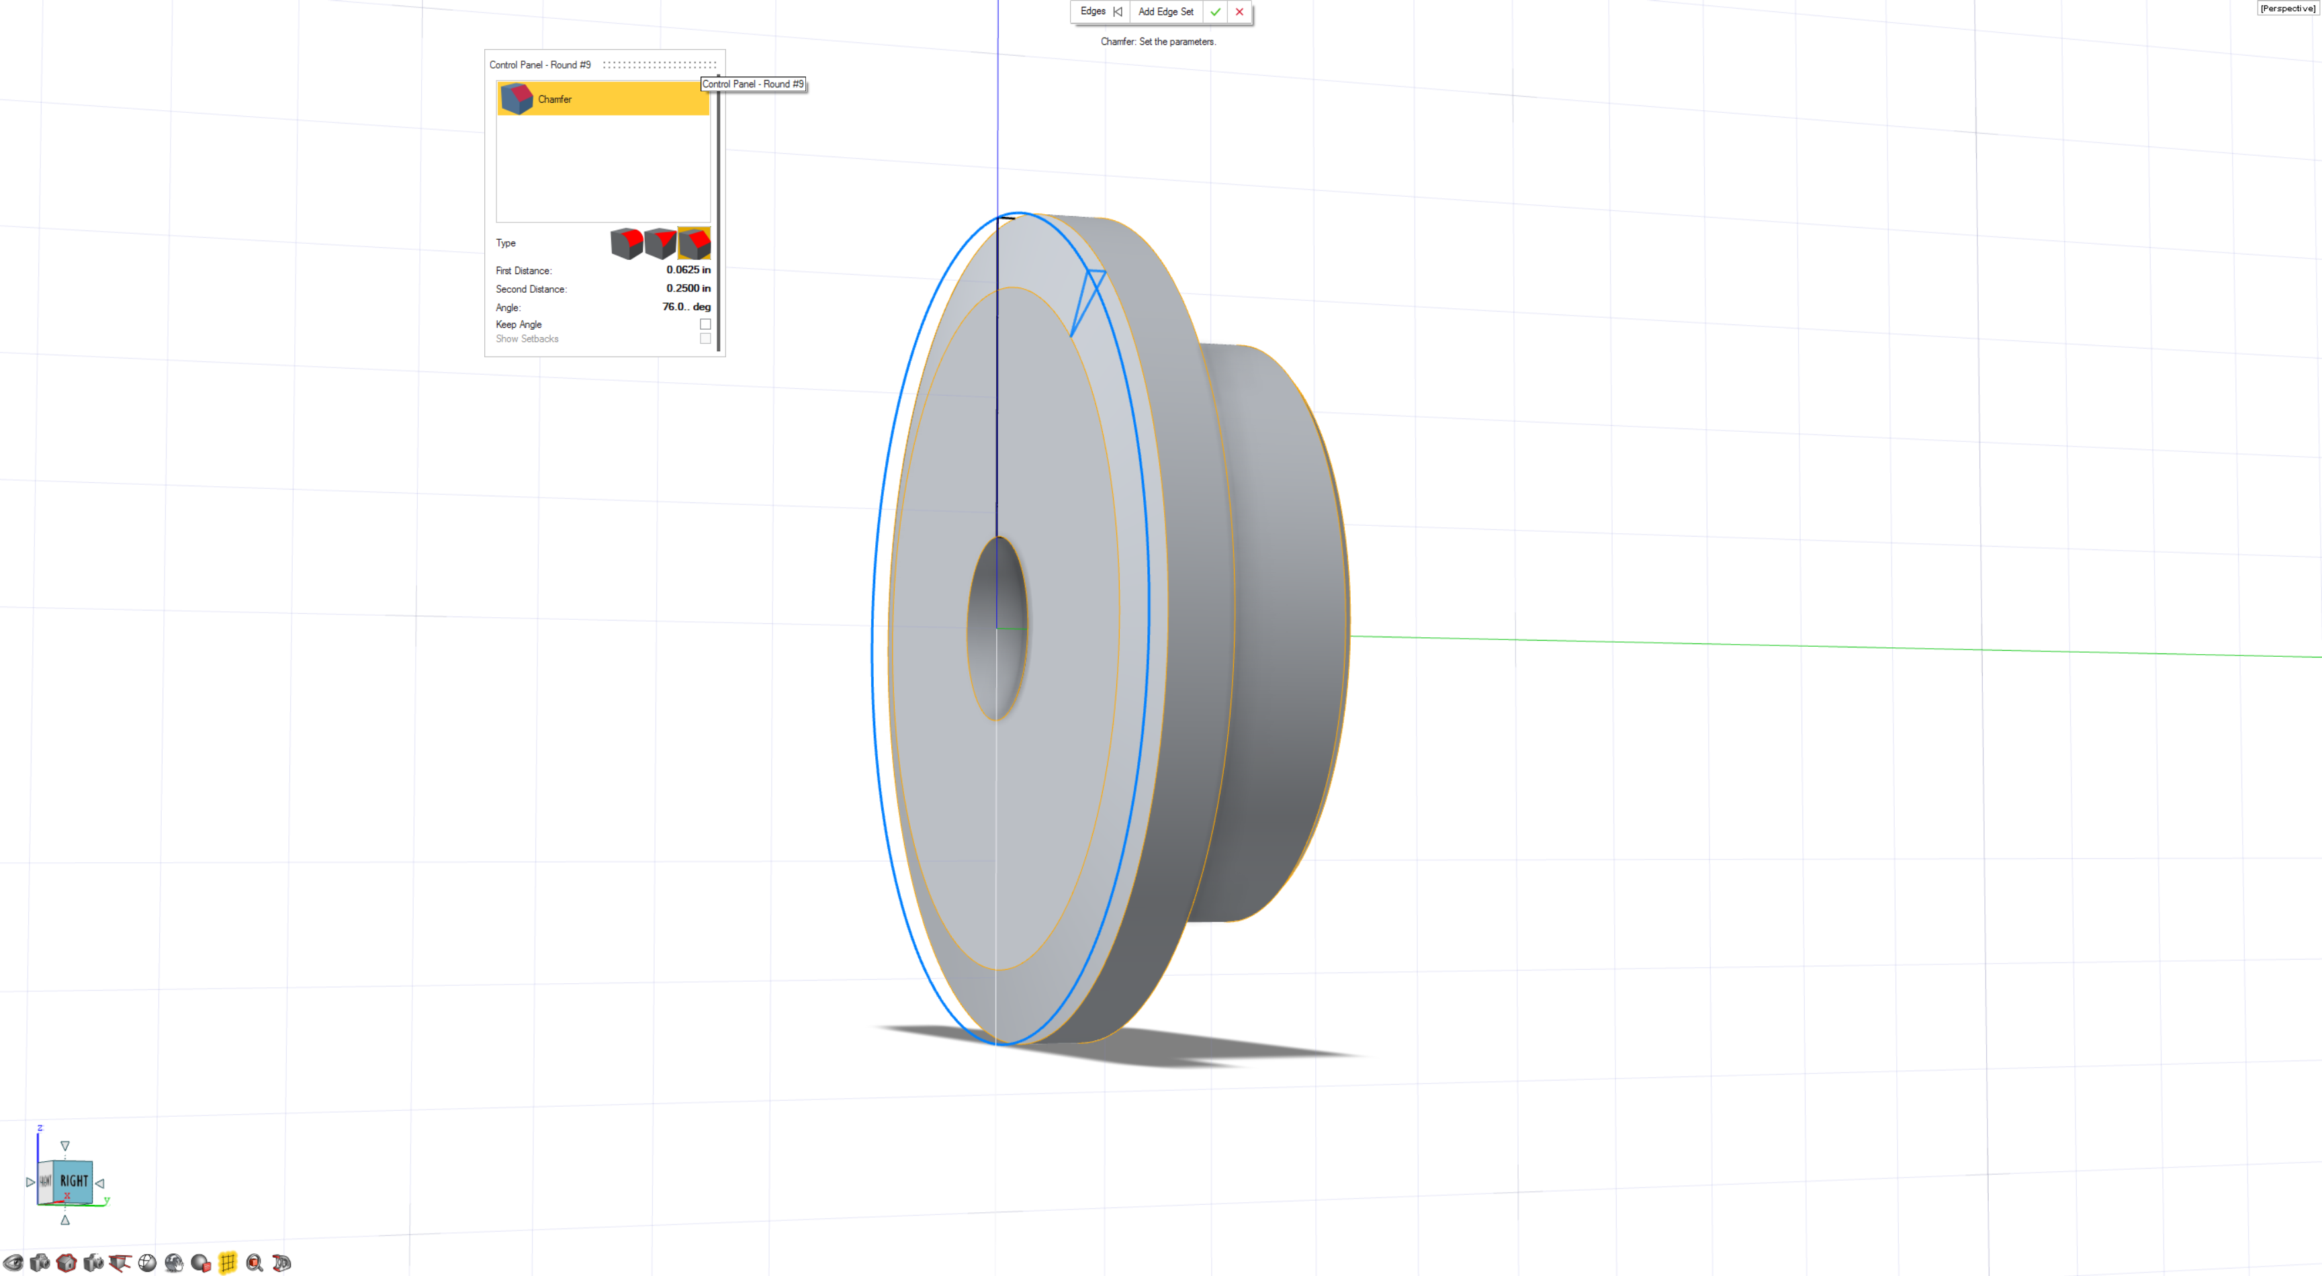The image size is (2322, 1276).
Task: Click the wireframe shaded sphere icon
Action: tap(147, 1263)
